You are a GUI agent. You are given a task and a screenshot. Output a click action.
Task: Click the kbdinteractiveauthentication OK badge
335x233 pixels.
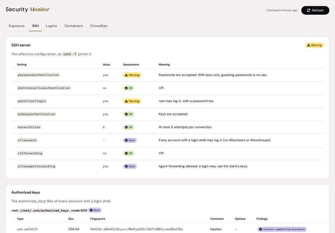coord(129,88)
